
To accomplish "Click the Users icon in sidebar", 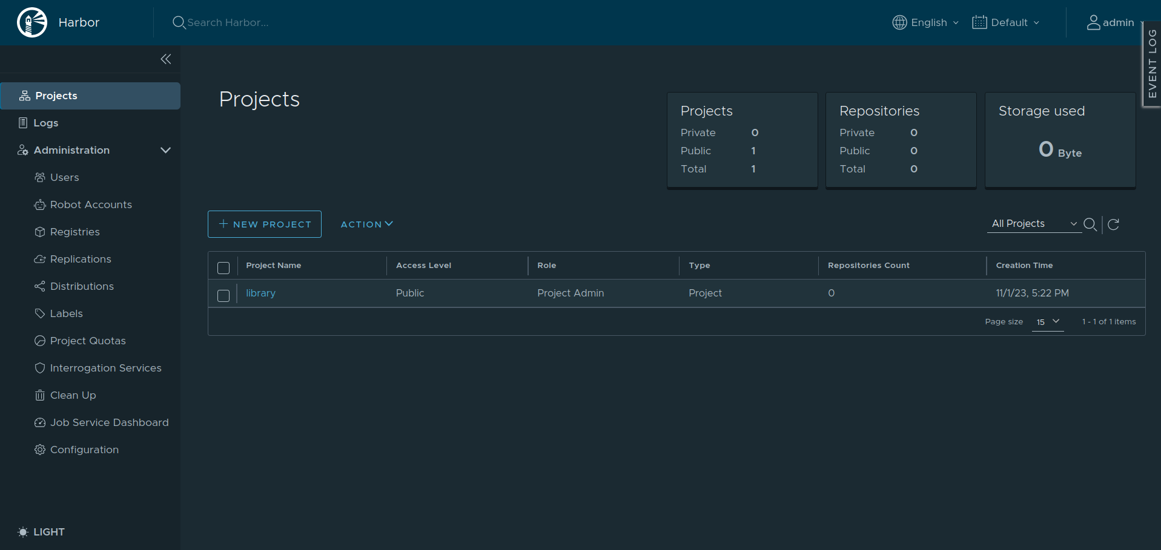I will (40, 177).
